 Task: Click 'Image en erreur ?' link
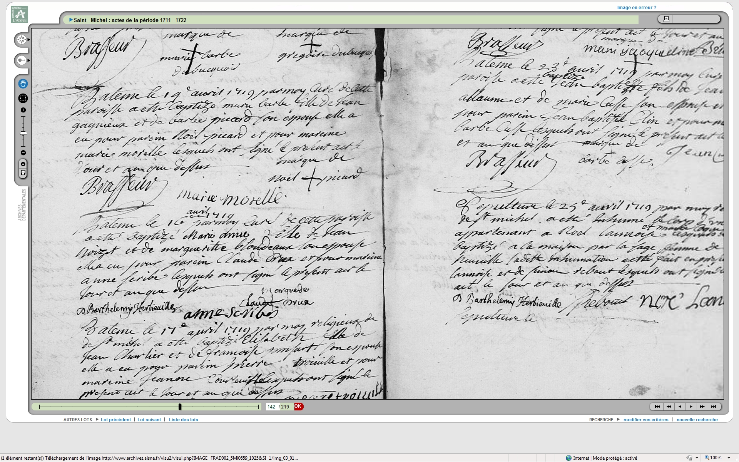point(636,8)
